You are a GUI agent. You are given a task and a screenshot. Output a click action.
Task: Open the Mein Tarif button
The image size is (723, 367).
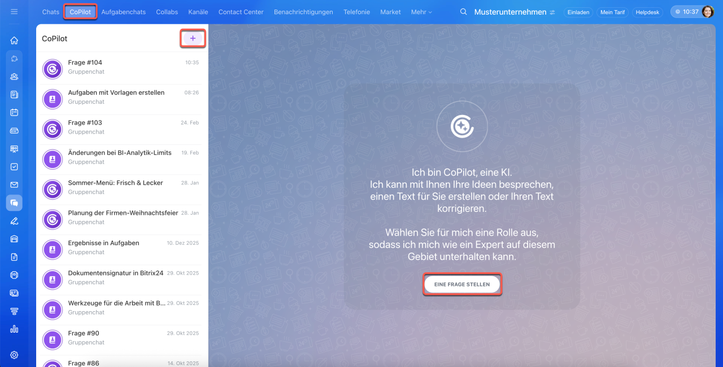(x=613, y=12)
